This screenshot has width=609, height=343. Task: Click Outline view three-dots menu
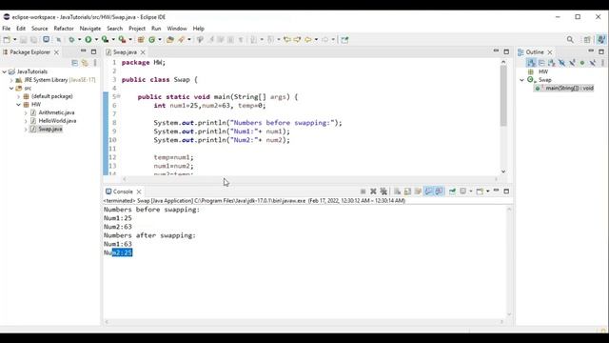click(602, 63)
